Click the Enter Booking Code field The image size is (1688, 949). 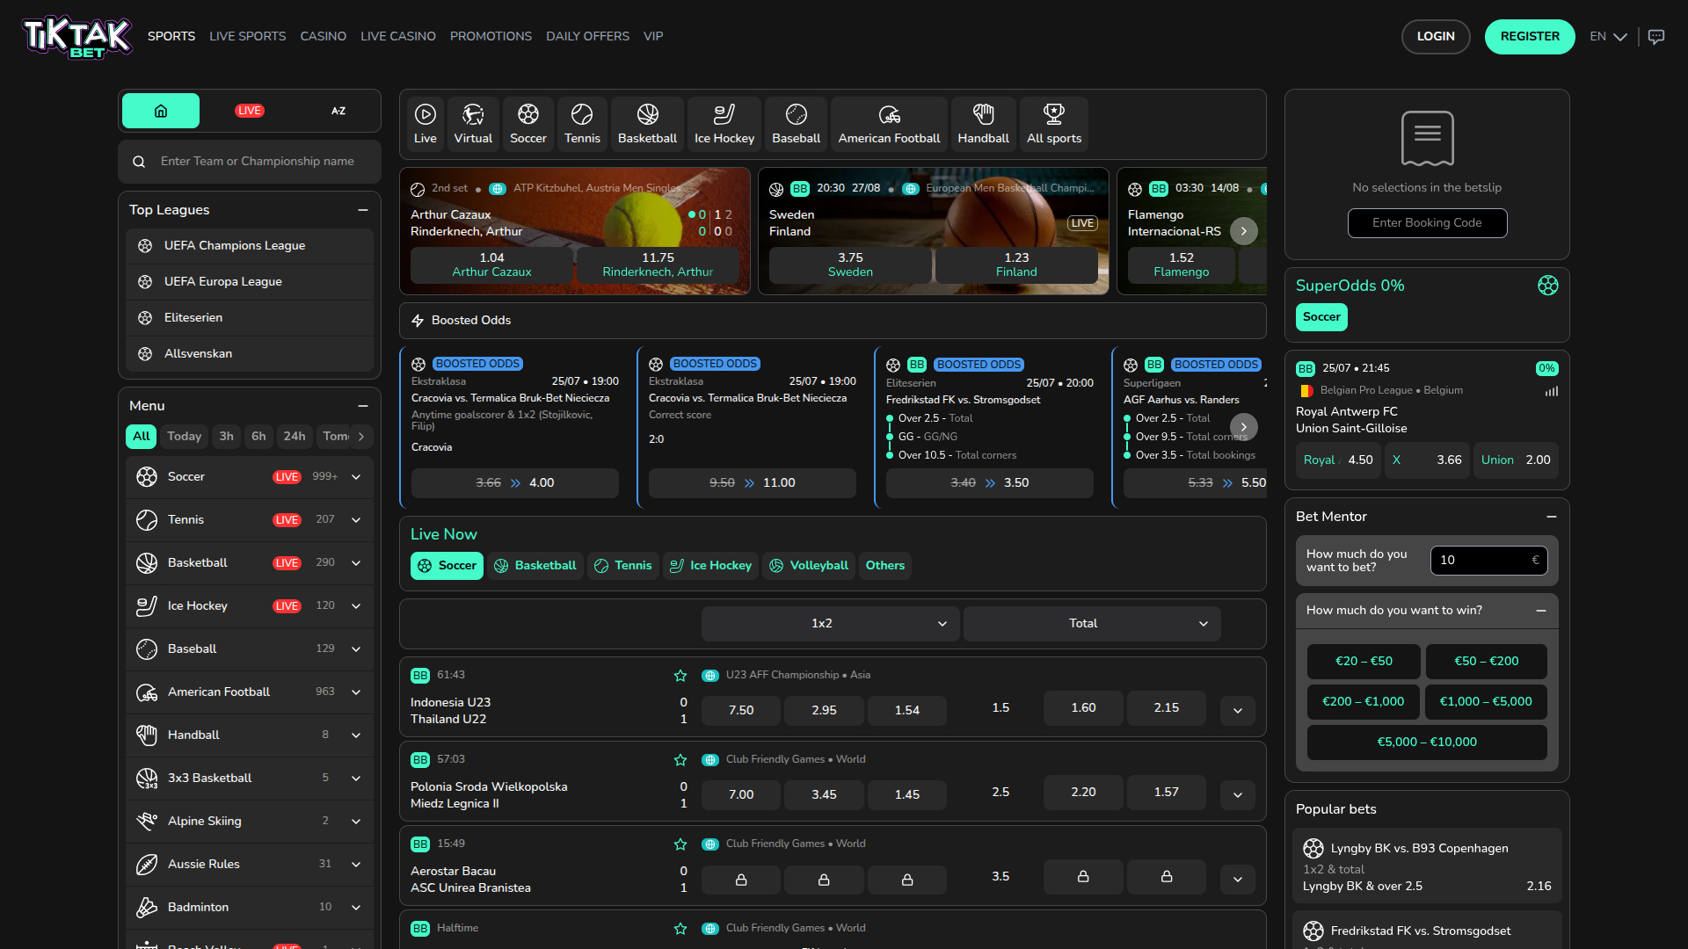coord(1426,222)
